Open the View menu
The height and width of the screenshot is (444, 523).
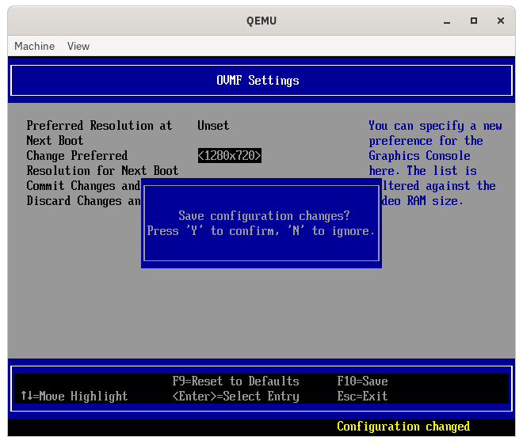pyautogui.click(x=78, y=46)
